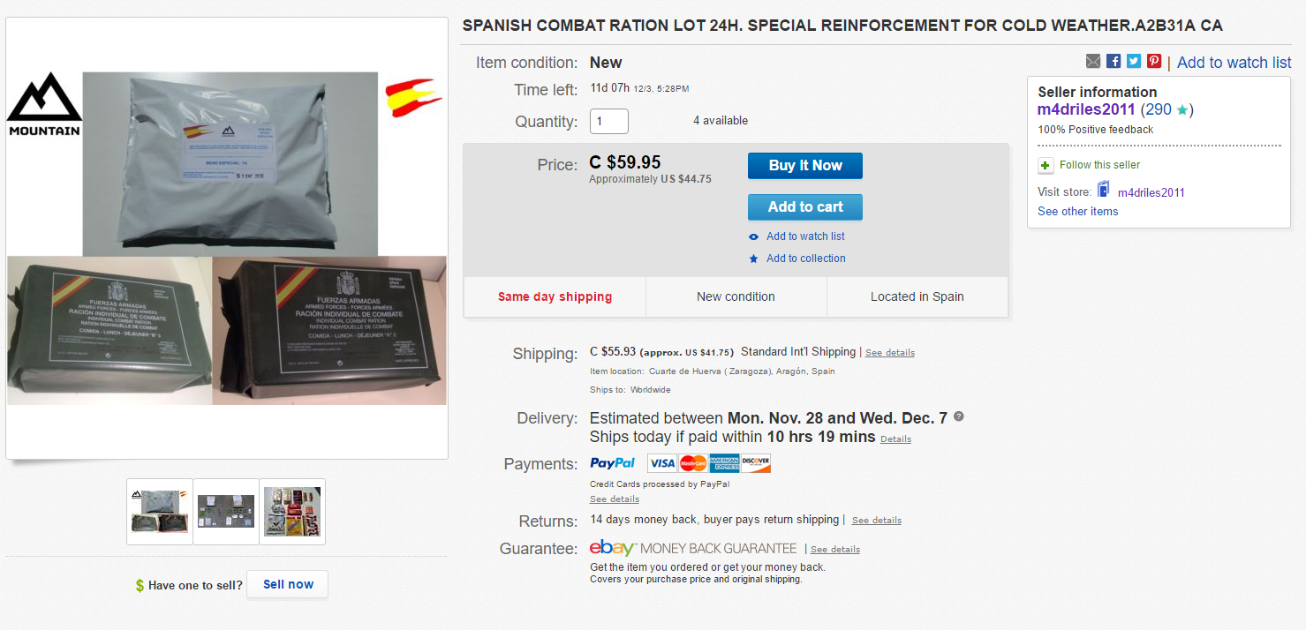1306x630 pixels.
Task: Click the delivery estimate help icon
Action: (x=959, y=416)
